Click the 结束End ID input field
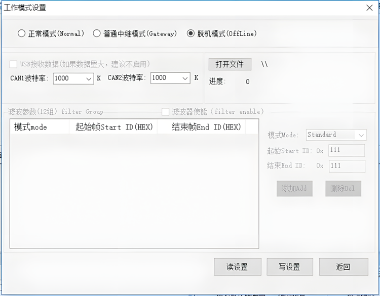Viewport: 380px width, 296px height. 347,166
